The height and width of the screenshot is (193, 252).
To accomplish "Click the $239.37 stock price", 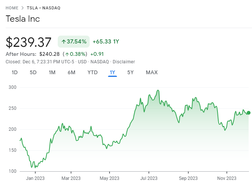I will pyautogui.click(x=28, y=42).
